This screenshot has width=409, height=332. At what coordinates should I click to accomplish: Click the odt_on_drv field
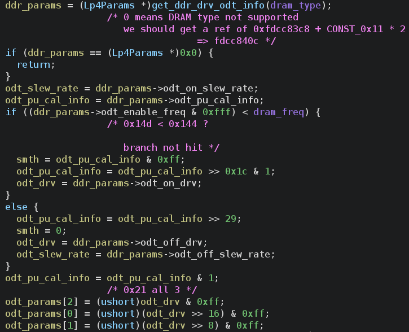[x=168, y=184]
